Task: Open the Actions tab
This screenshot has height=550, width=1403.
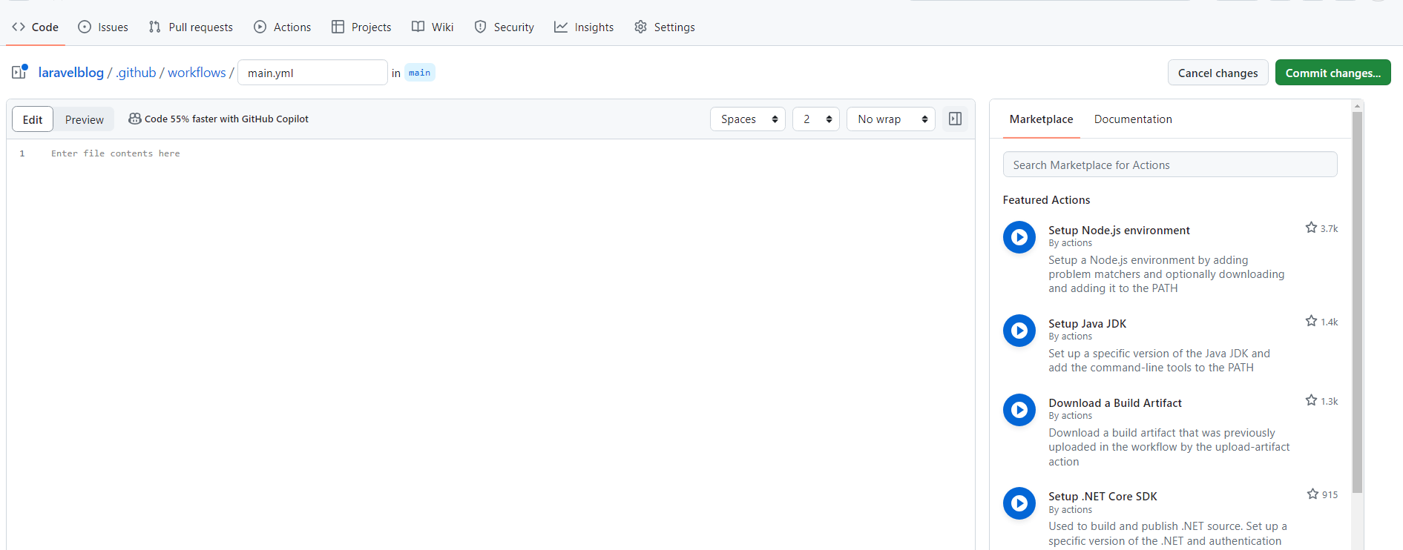Action: [283, 27]
